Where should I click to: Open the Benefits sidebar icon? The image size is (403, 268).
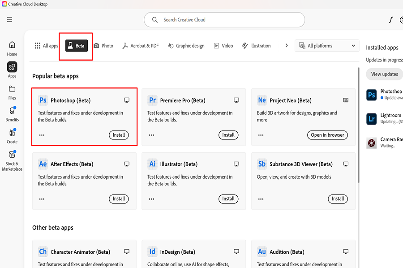coord(12,114)
